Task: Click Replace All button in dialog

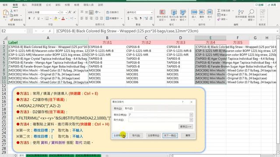Action: coord(120,136)
